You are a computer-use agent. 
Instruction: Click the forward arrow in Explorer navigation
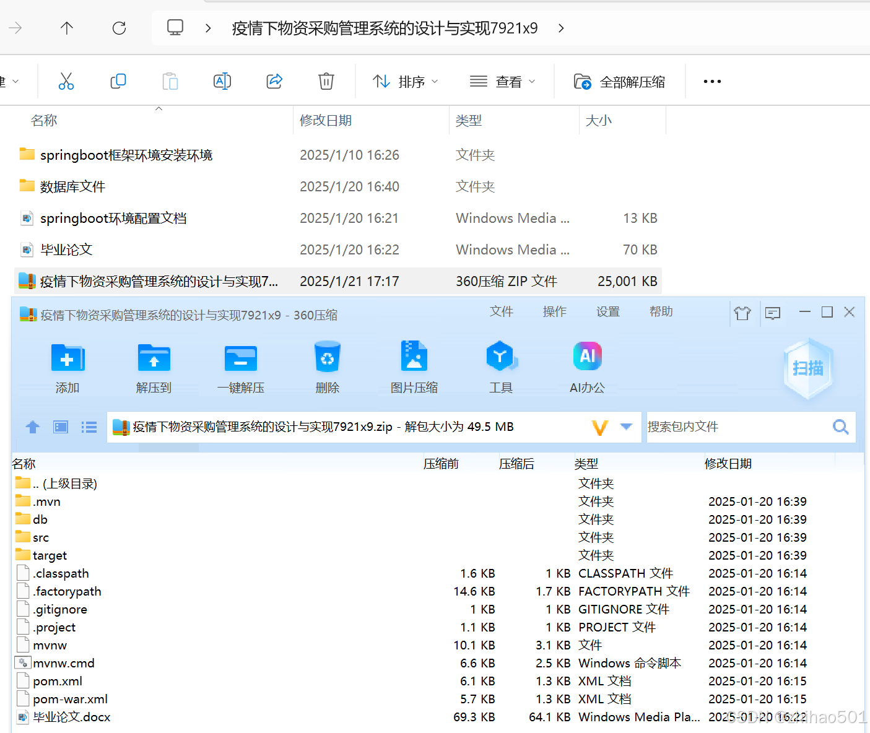15,28
